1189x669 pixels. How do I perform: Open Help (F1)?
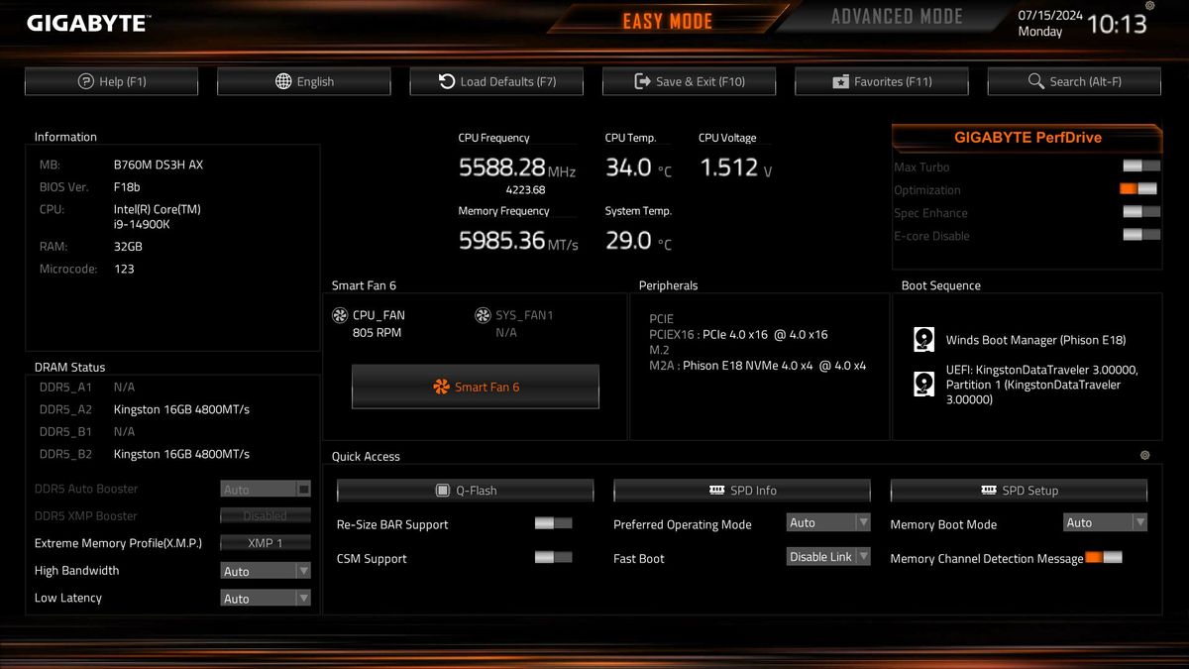point(111,81)
